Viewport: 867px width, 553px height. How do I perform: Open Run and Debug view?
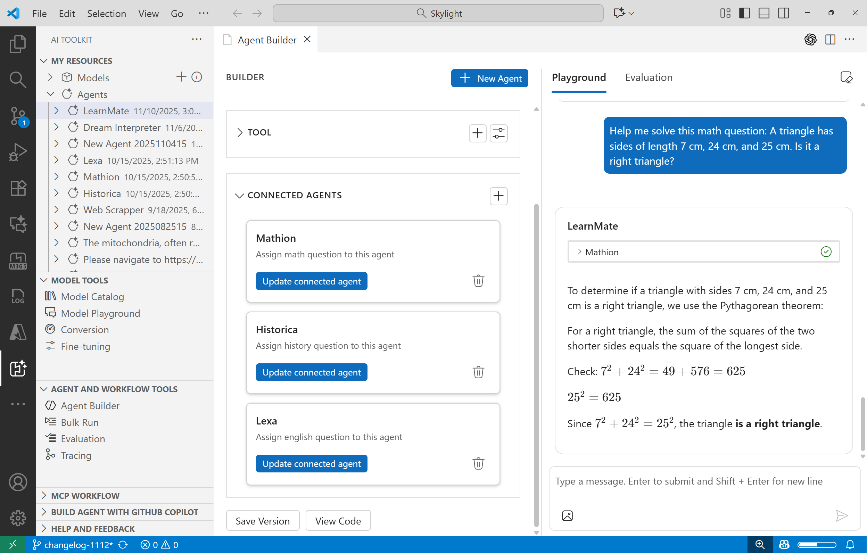click(18, 152)
